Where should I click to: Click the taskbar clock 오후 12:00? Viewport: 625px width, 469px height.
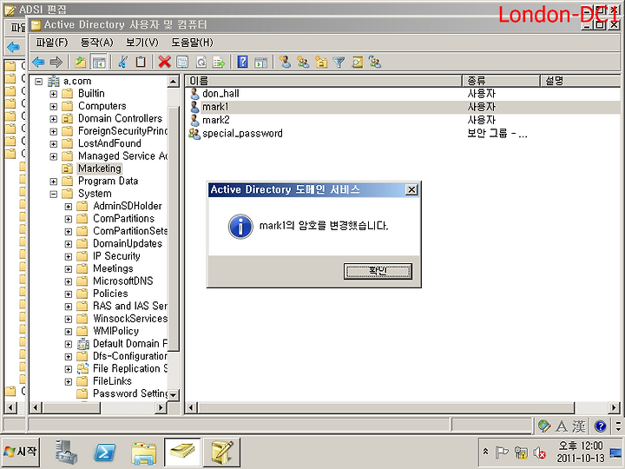point(581,446)
